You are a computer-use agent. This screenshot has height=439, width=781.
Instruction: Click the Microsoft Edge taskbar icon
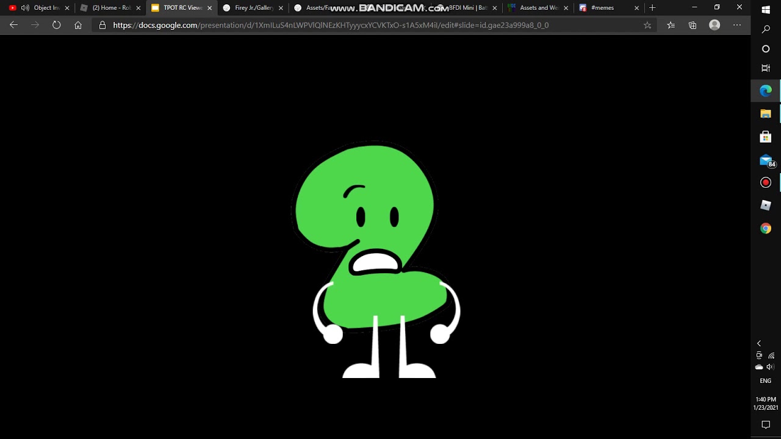[x=766, y=91]
